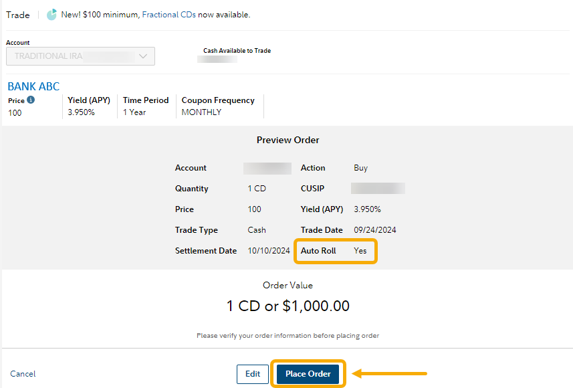Click the Price info icon
This screenshot has height=388, width=573.
[x=31, y=100]
